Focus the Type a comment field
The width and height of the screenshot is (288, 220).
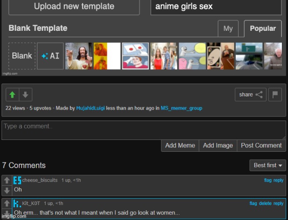pos(143,130)
